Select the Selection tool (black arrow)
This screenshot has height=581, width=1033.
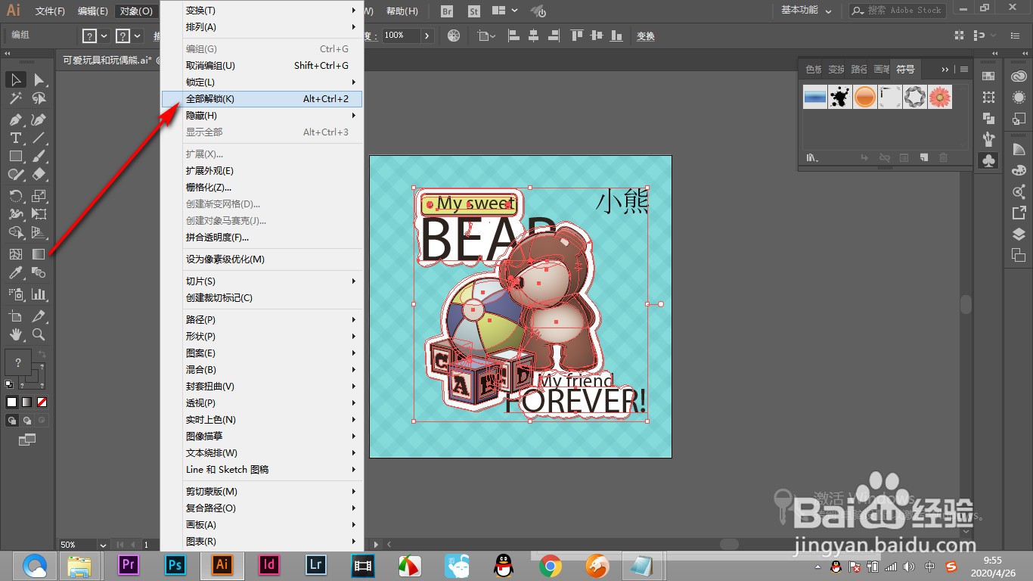pyautogui.click(x=16, y=79)
